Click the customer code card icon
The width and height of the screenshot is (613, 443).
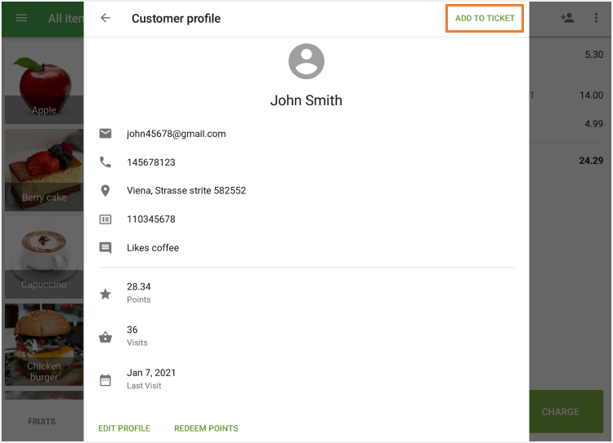point(105,219)
